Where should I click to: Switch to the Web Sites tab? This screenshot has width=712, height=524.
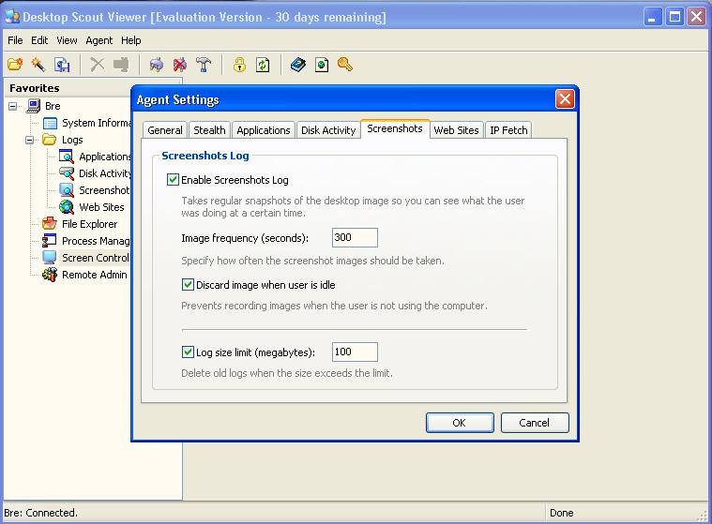click(x=456, y=130)
